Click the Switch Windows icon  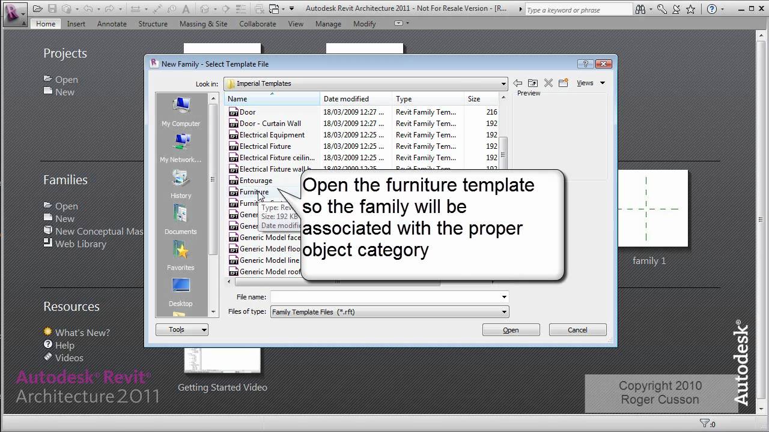point(273,9)
